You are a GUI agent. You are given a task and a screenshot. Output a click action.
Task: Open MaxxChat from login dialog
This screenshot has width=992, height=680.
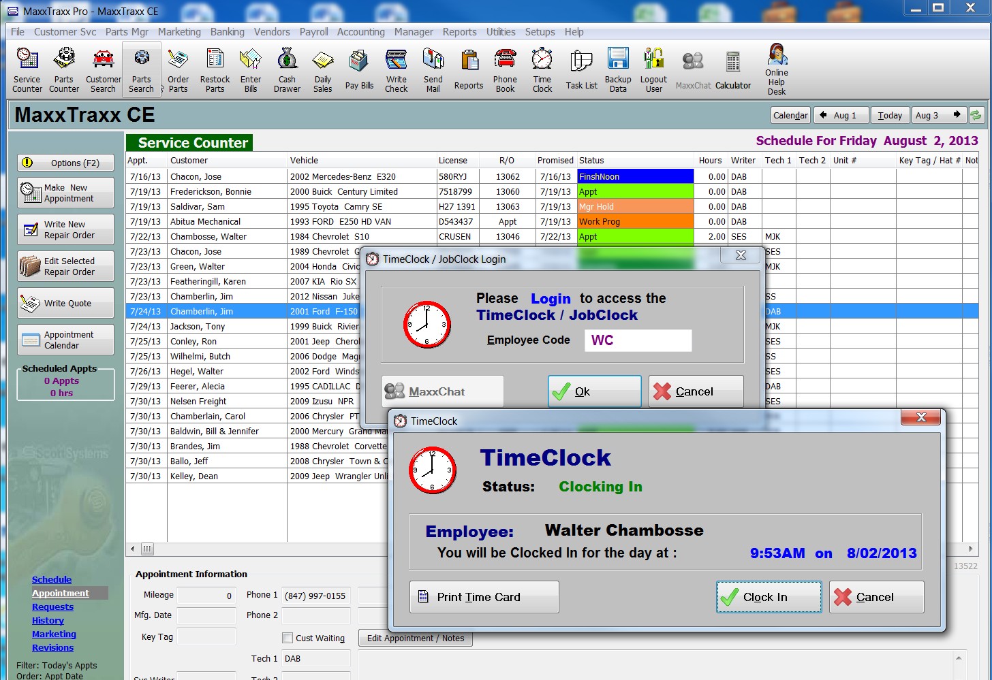point(443,391)
